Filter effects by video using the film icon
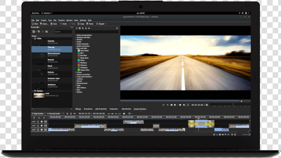The height and width of the screenshot is (158, 281). [x=80, y=28]
